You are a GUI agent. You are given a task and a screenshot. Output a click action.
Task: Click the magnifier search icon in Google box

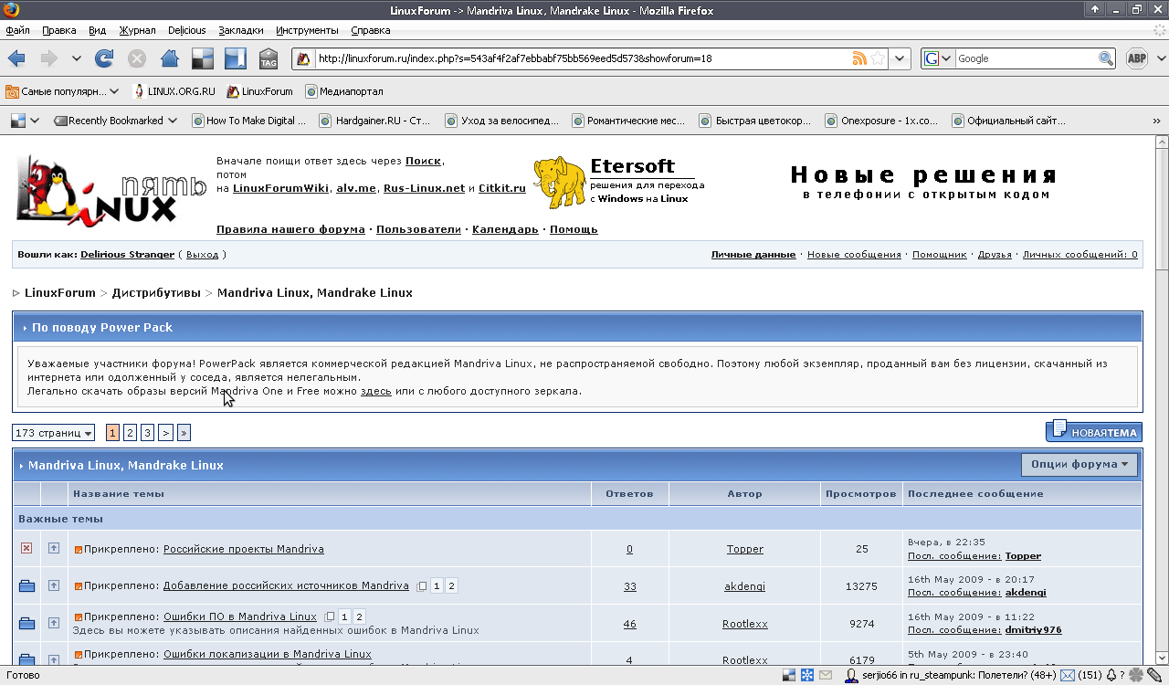[1105, 58]
